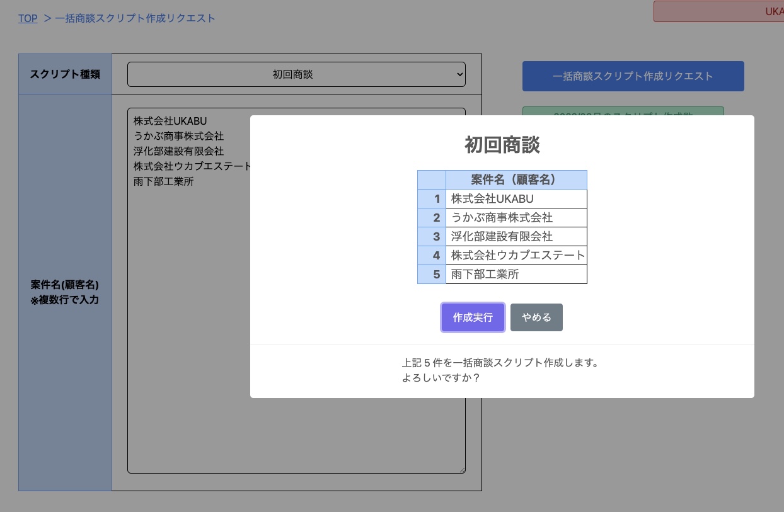Select 雨下部工業所 cell in dialog table
784x512 pixels.
(x=516, y=275)
